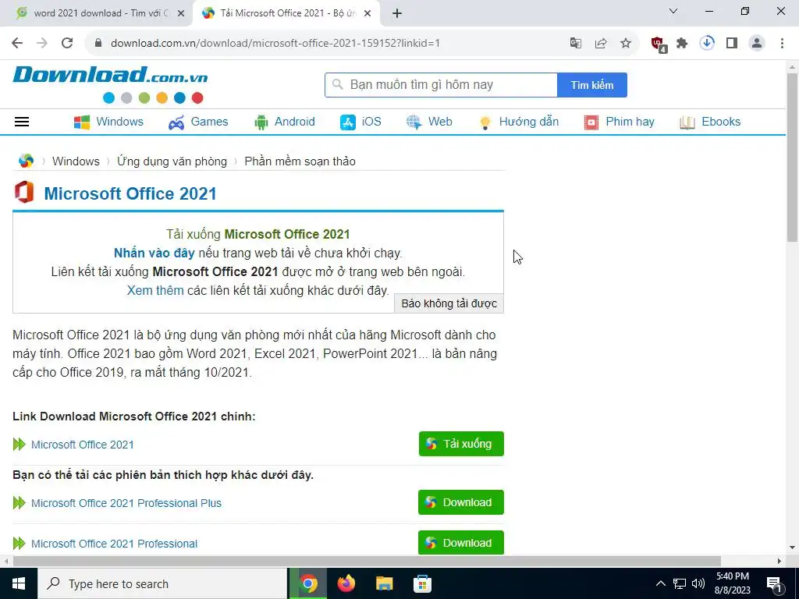The image size is (799, 599).
Task: Click the 'Xem thêm' link
Action: [155, 290]
